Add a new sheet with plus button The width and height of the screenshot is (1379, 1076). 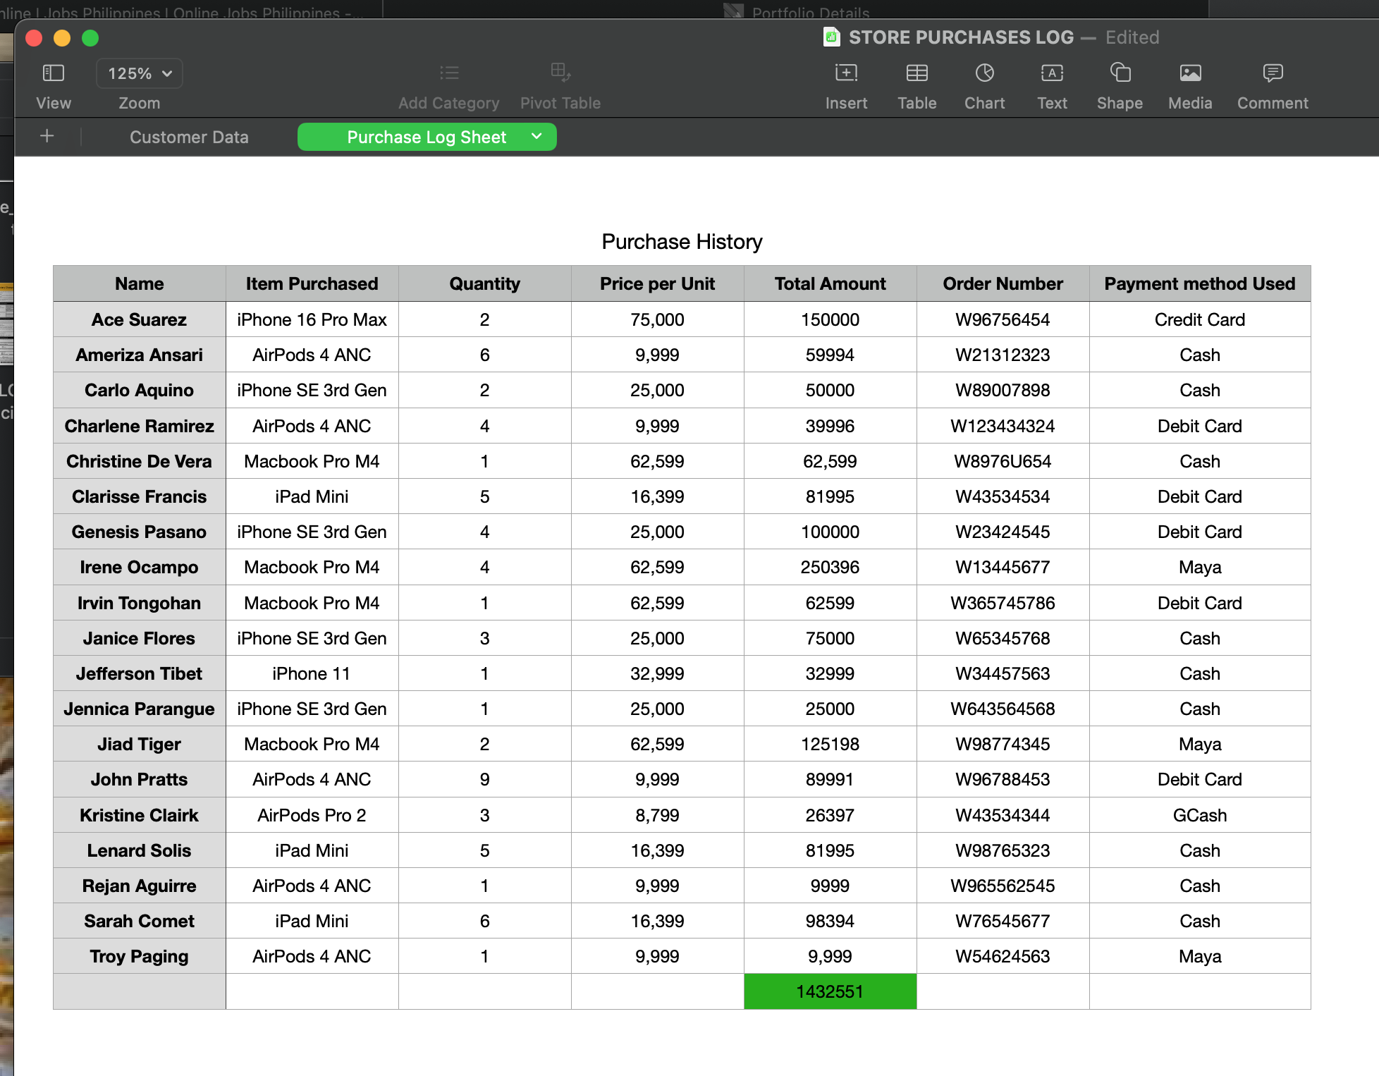pyautogui.click(x=47, y=136)
